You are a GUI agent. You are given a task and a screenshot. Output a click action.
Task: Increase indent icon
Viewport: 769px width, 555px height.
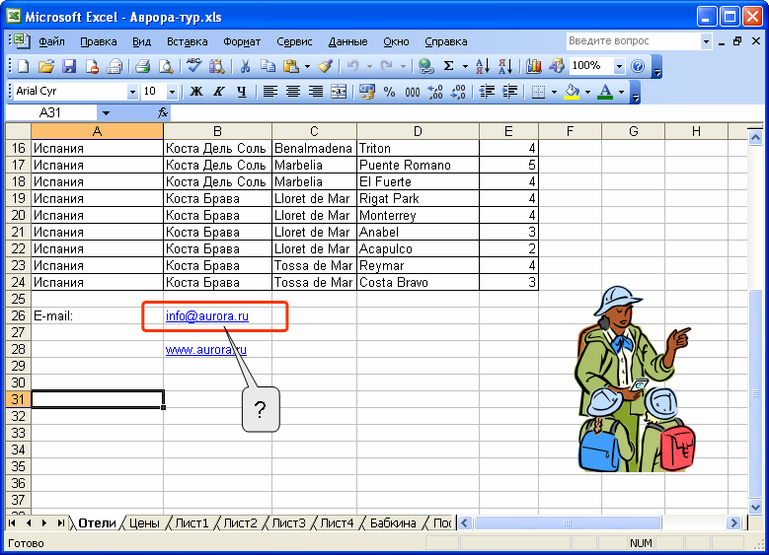pos(510,92)
